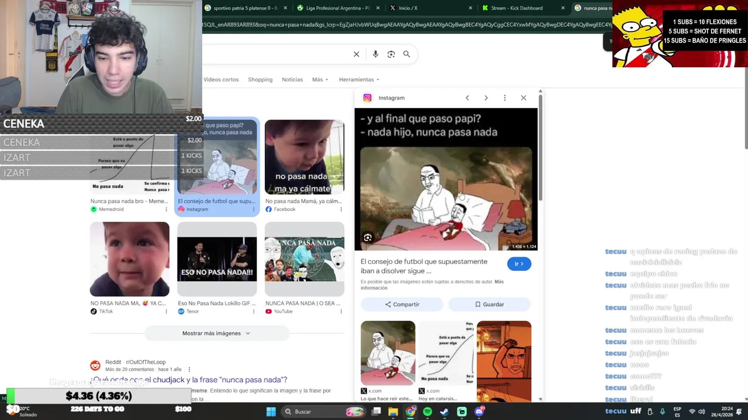Click the Compartir share button
Screen dimensions: 748x420
click(402, 304)
